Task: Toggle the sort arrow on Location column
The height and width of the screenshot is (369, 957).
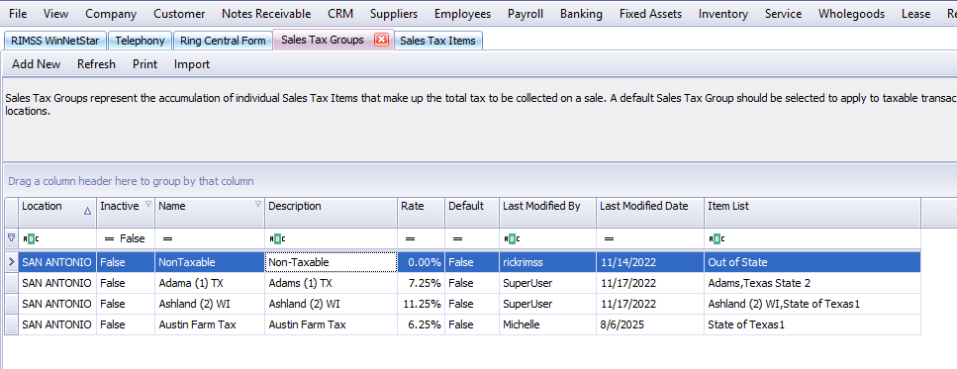Action: pos(87,211)
